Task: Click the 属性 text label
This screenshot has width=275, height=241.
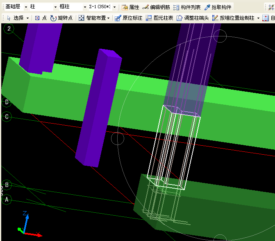Action: tap(134, 7)
